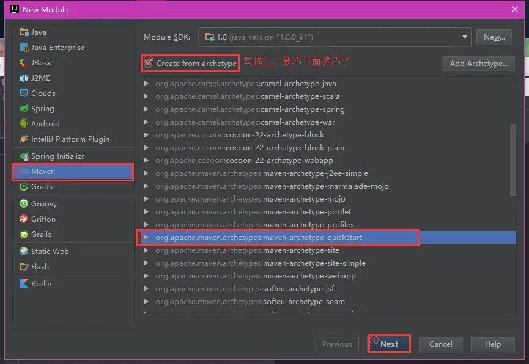The height and width of the screenshot is (364, 529).
Task: Click New to add a new SDK
Action: tap(494, 37)
